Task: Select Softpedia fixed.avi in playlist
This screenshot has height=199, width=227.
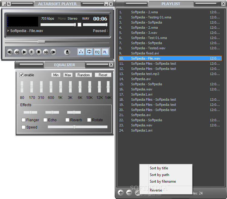Action: tap(170, 53)
